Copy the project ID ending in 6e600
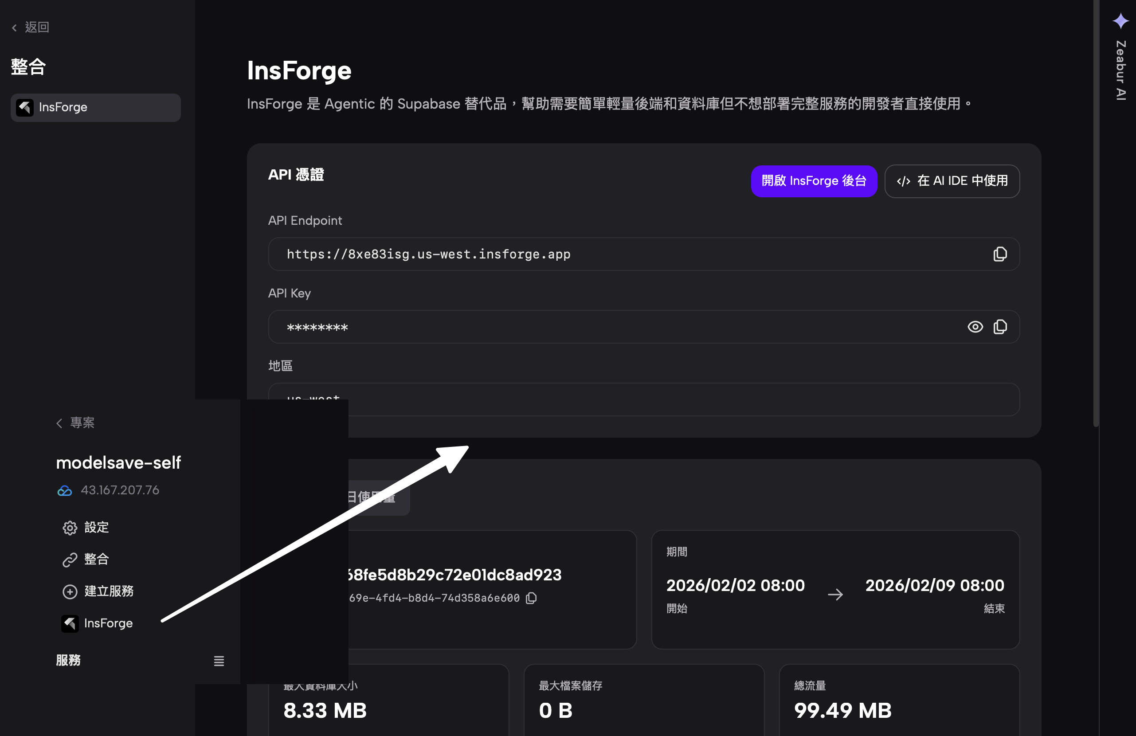The height and width of the screenshot is (736, 1136). pyautogui.click(x=531, y=598)
